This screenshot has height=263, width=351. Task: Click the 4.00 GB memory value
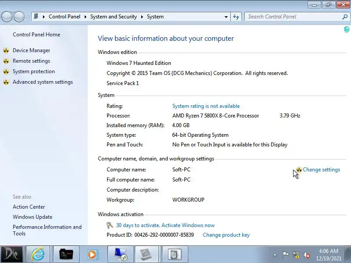181,125
